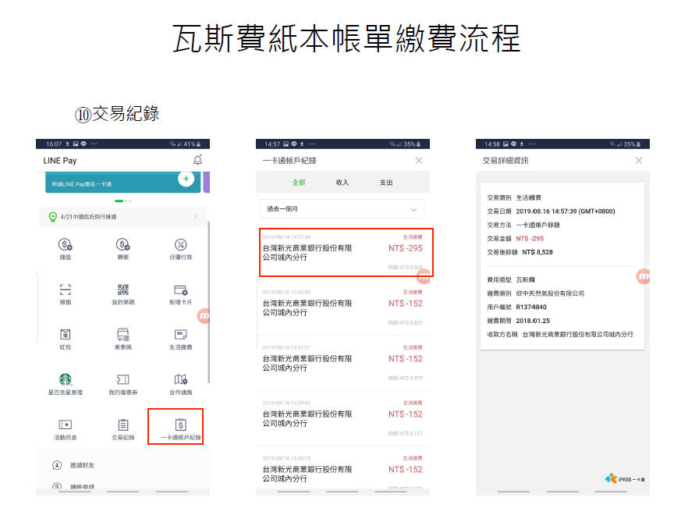This screenshot has width=674, height=508.
Task: Tap the 一卡通帳戶餘額 payment method value
Action: [x=537, y=225]
